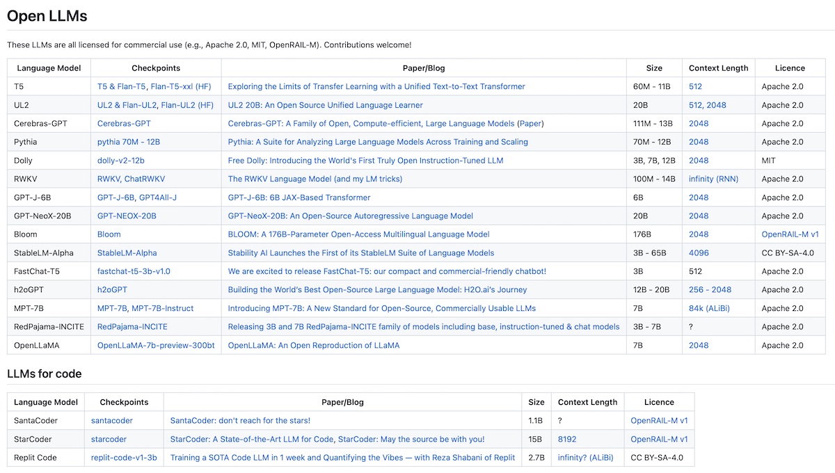Open the OpenLLaMA-7b-preview-300bt checkpoint link
835x473 pixels.
(156, 345)
